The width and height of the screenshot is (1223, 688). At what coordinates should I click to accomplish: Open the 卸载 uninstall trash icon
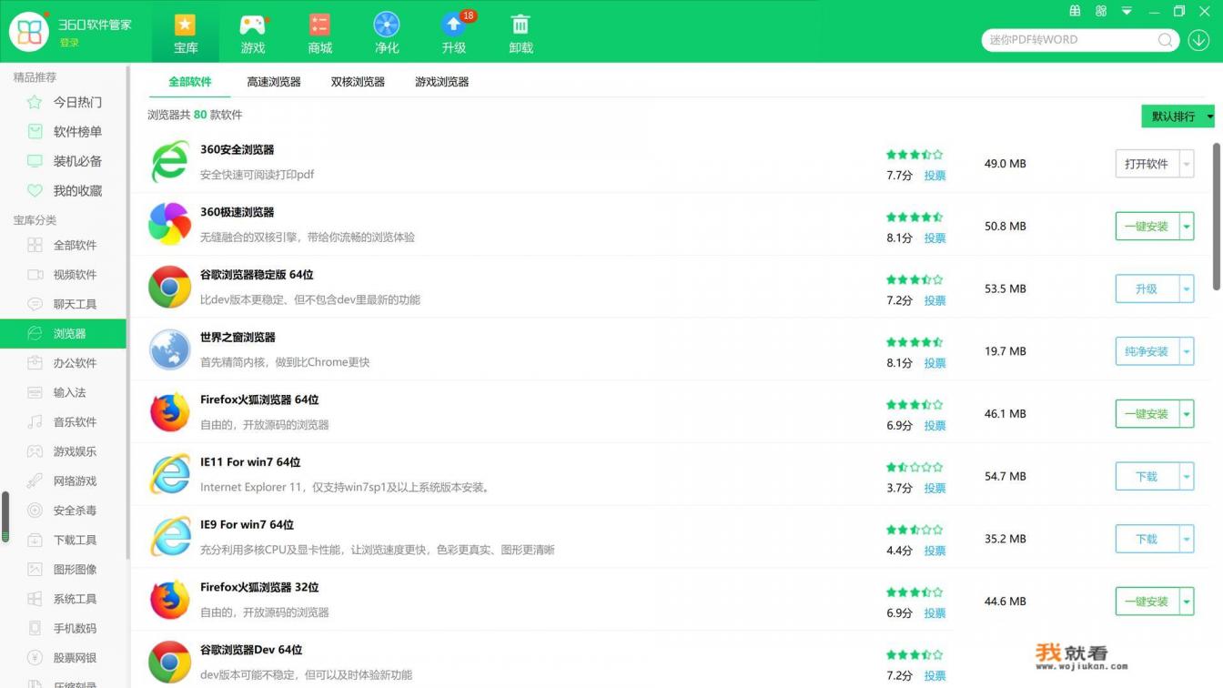[x=520, y=25]
